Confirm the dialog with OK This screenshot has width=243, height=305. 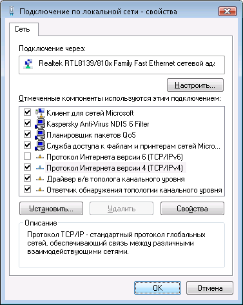[157, 288]
